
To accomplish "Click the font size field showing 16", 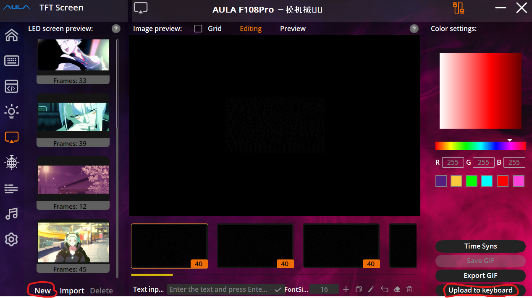I will coord(324,289).
